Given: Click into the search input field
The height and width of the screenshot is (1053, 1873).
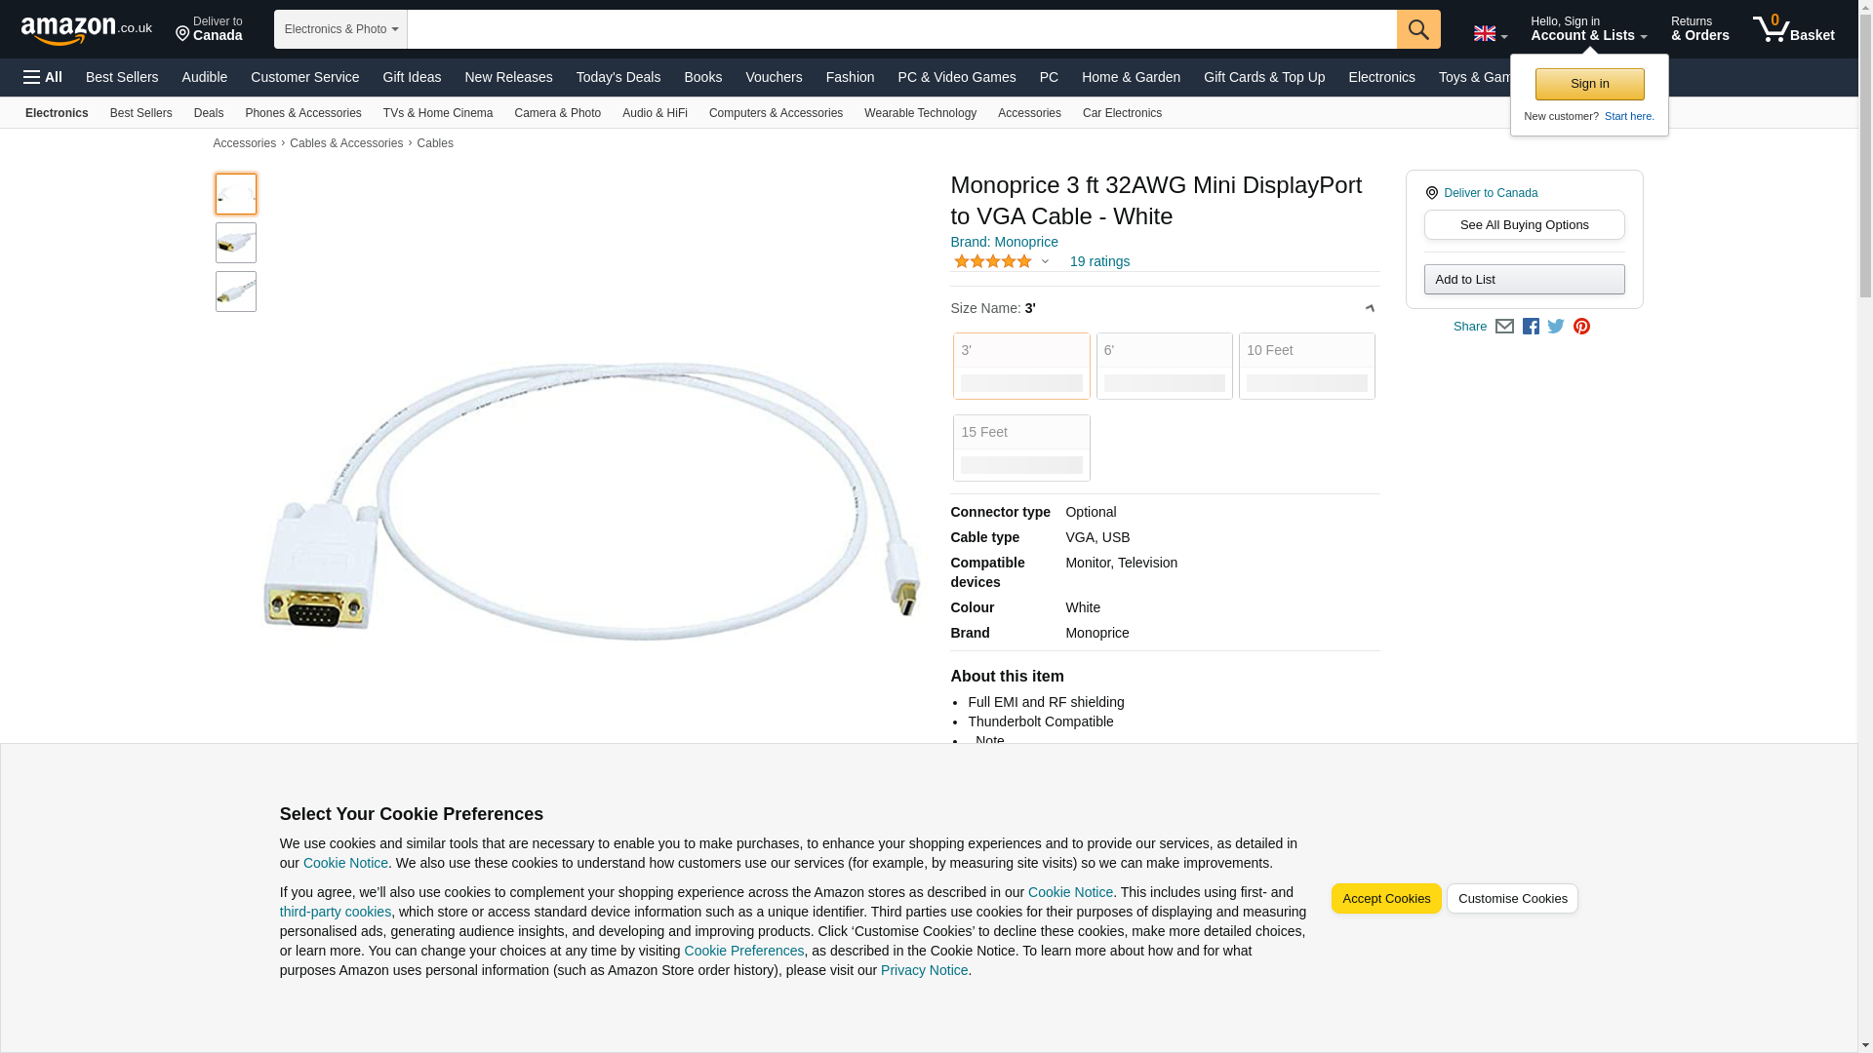Looking at the screenshot, I should click(900, 29).
